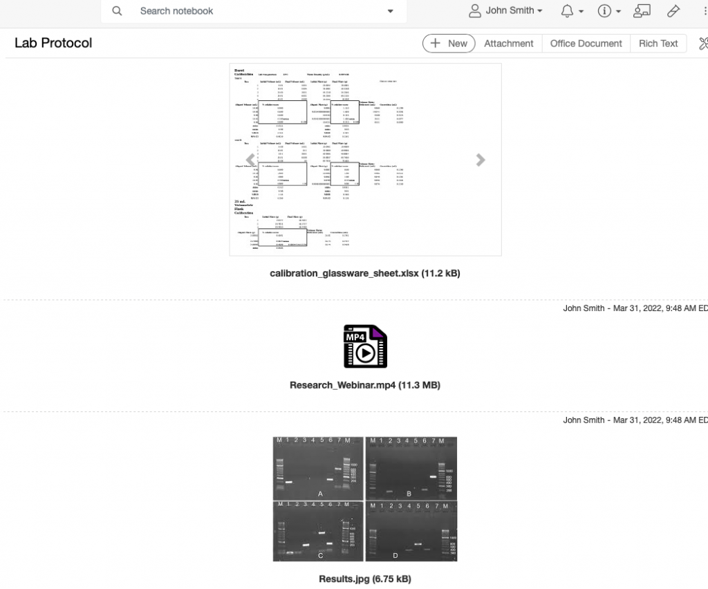Add an Attachment entry
Image resolution: width=708 pixels, height=589 pixels.
pyautogui.click(x=508, y=44)
